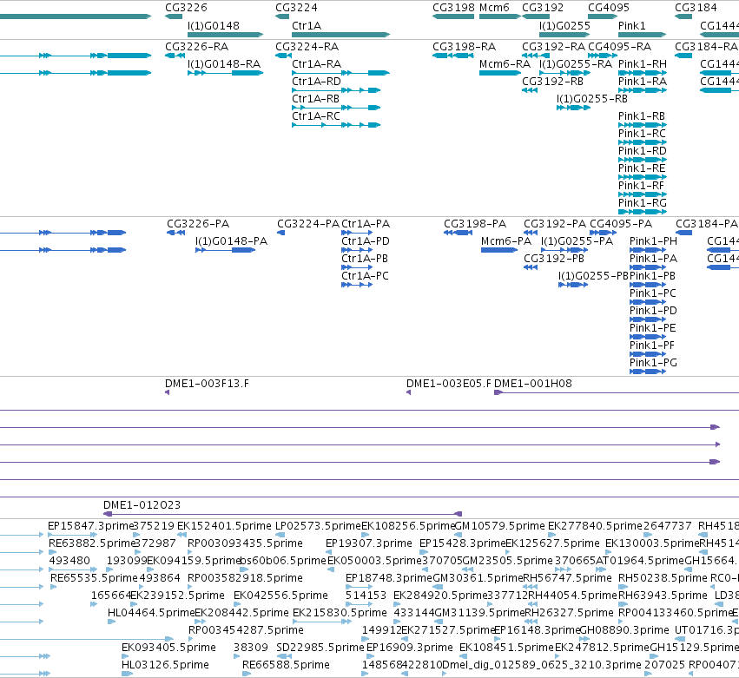The image size is (739, 678).
Task: Select EST EP19307.3prime
Action: coord(369,543)
